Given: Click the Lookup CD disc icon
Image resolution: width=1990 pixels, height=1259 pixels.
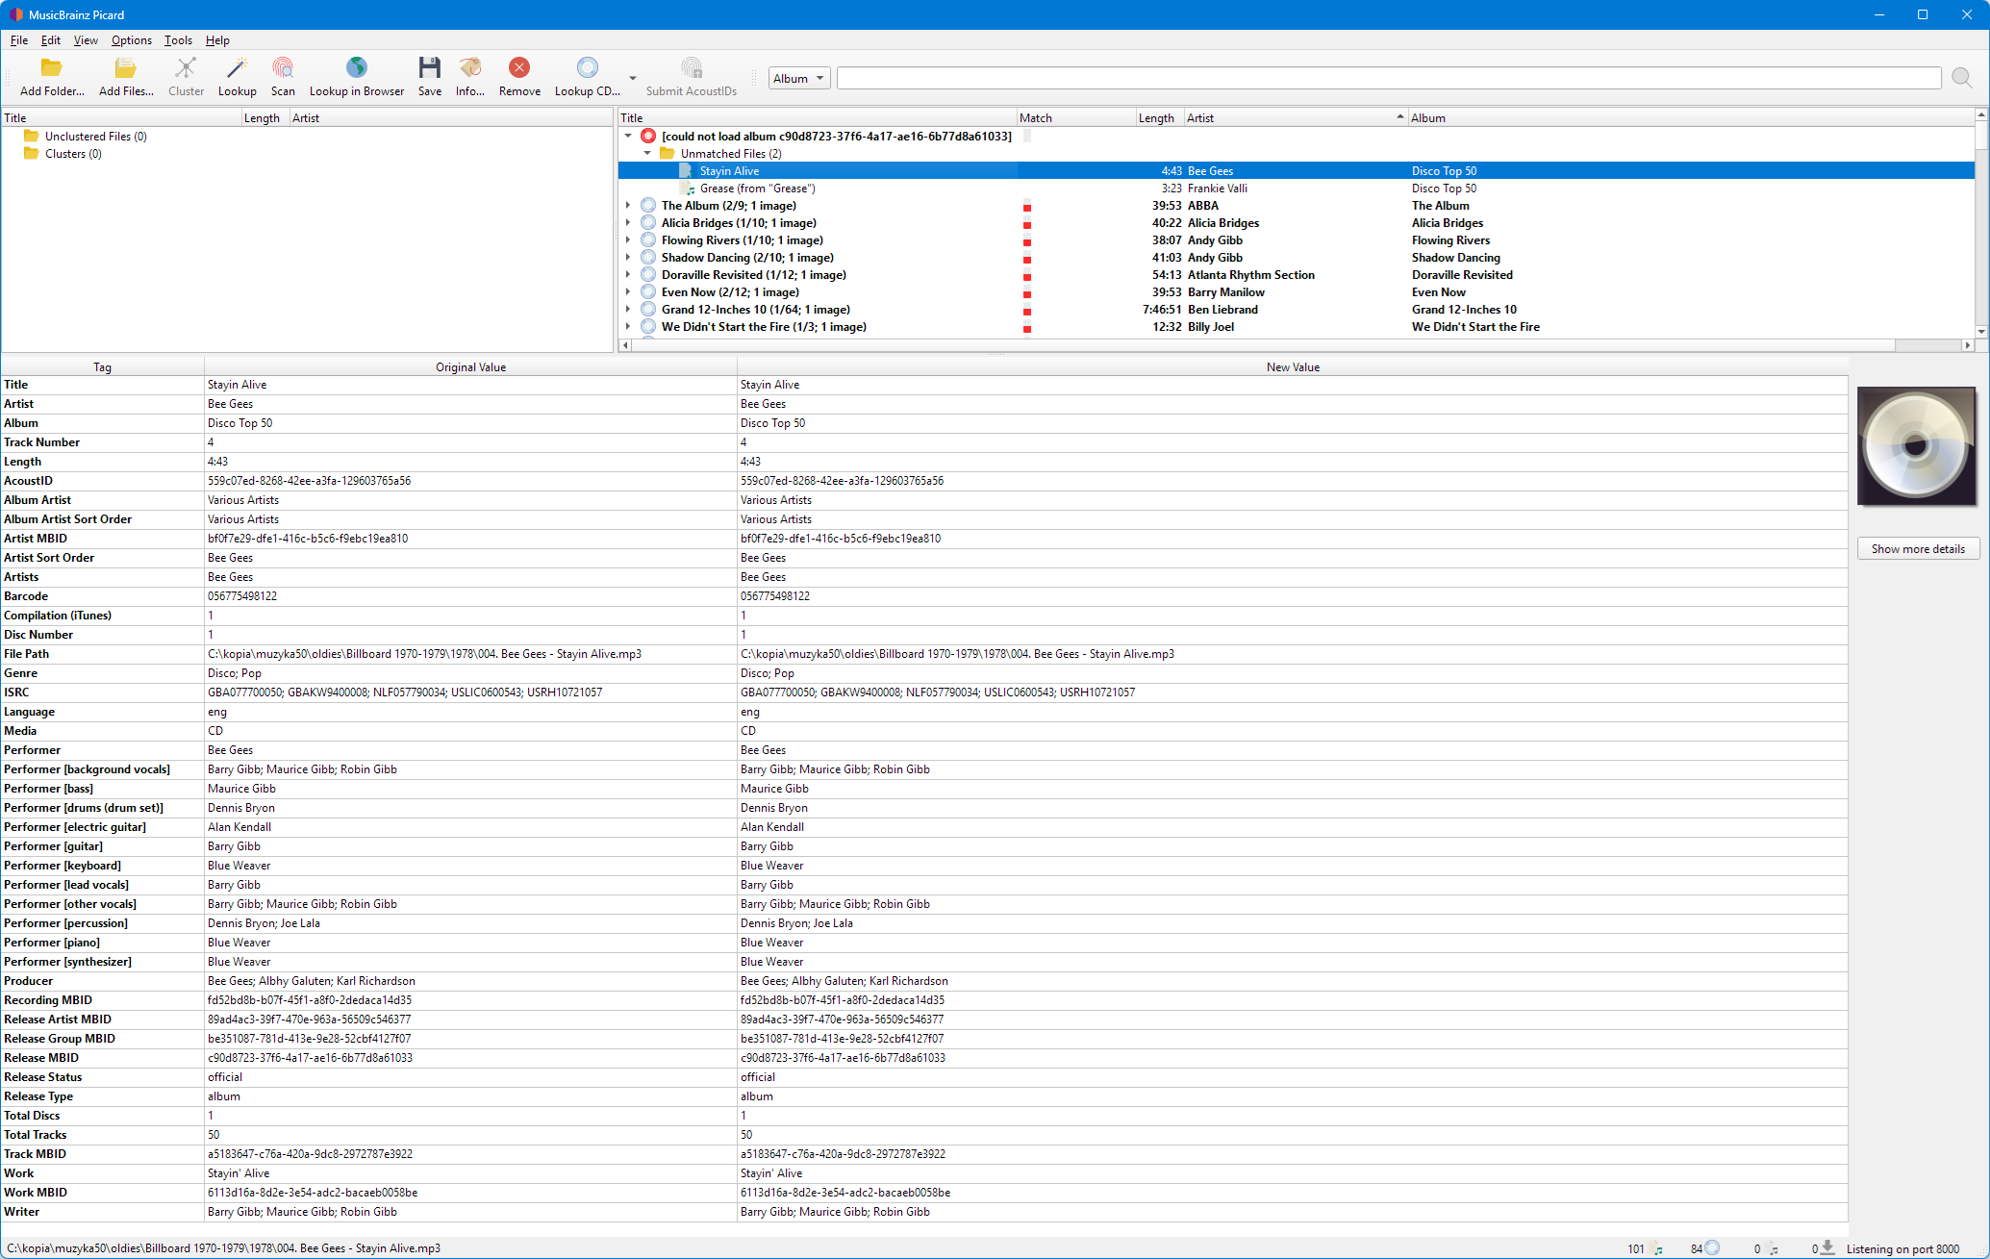Looking at the screenshot, I should point(587,68).
